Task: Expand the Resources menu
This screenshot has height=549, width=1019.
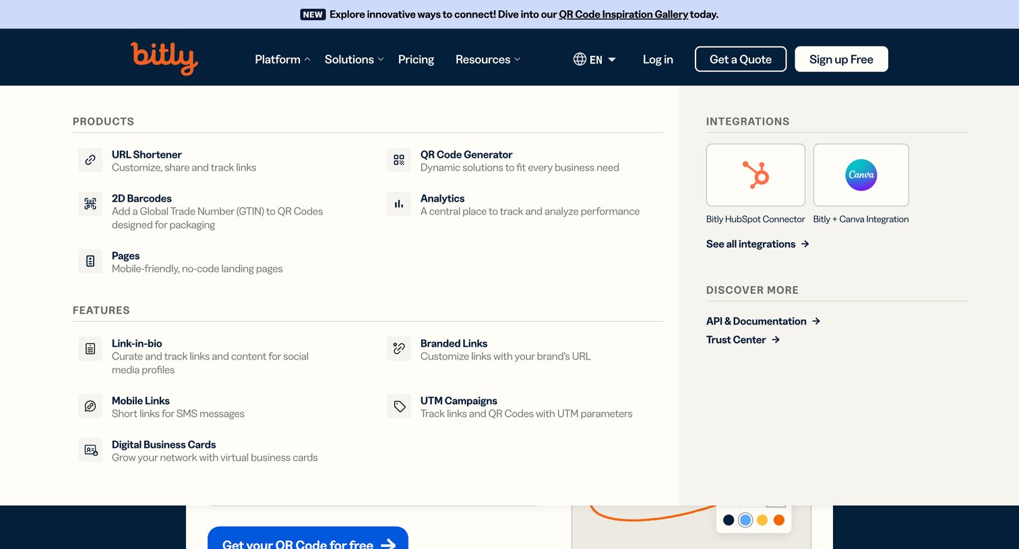Action: (488, 59)
